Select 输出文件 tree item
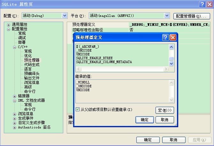 pos(32,78)
